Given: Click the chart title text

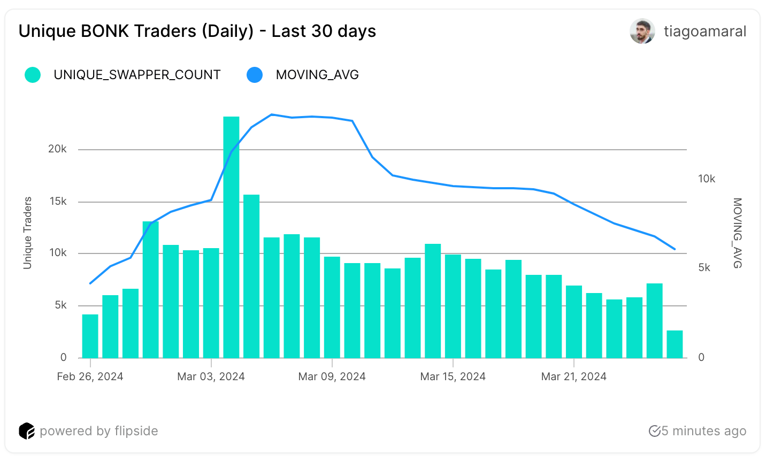Looking at the screenshot, I should tap(197, 31).
